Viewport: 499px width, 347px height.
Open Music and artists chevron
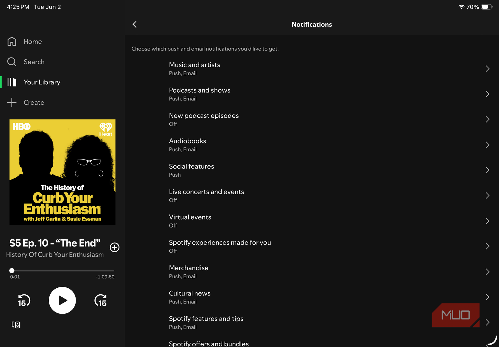coord(488,69)
